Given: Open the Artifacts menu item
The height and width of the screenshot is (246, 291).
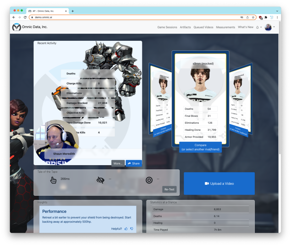Looking at the screenshot, I should [185, 27].
